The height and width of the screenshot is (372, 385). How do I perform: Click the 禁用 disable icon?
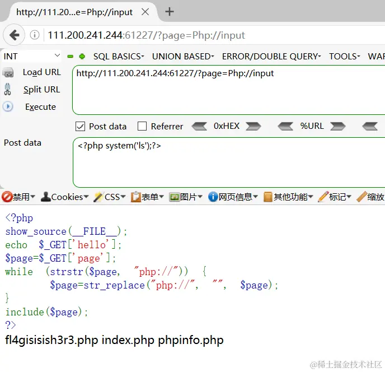point(7,197)
